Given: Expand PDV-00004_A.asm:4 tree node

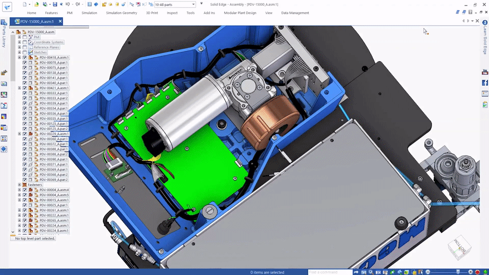Looking at the screenshot, I should 19,190.
